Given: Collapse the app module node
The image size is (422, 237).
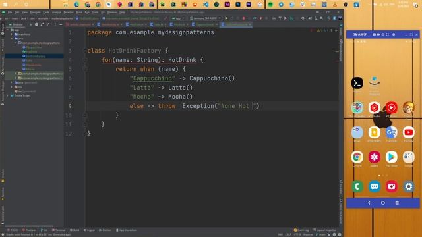Looking at the screenshot, I should (8, 30).
